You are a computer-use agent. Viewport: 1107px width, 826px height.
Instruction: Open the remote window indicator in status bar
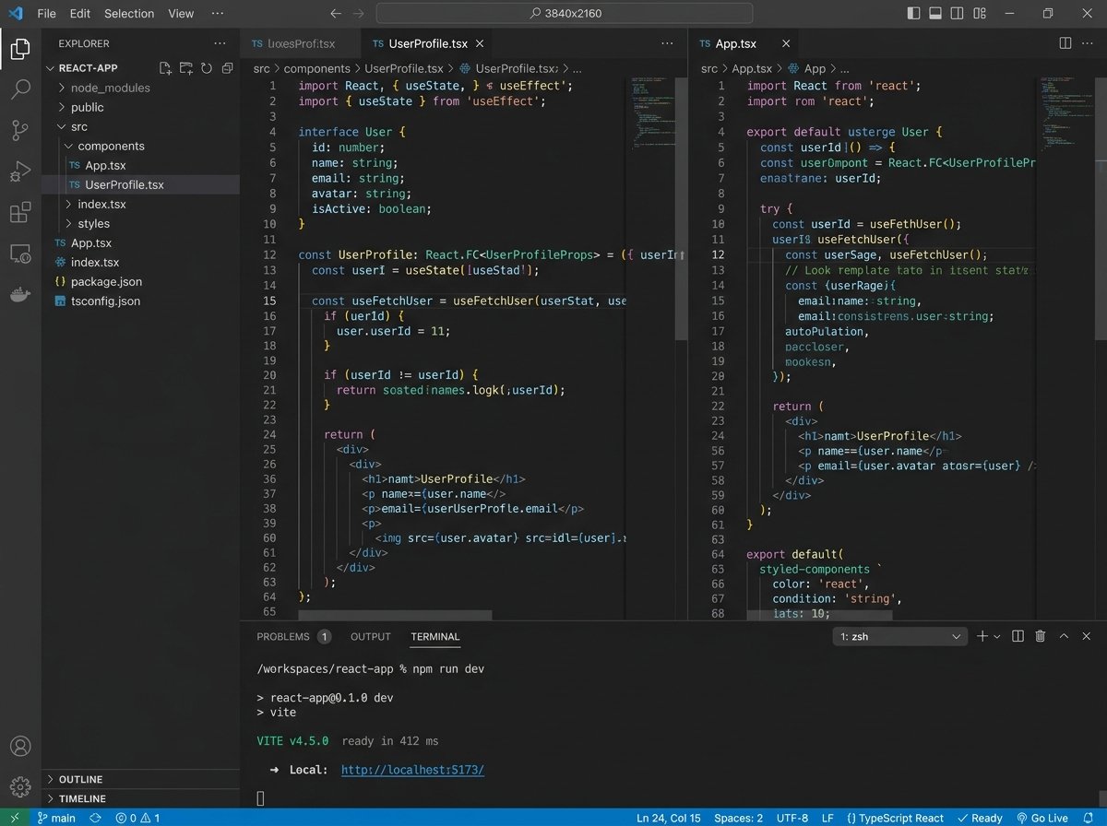point(13,818)
